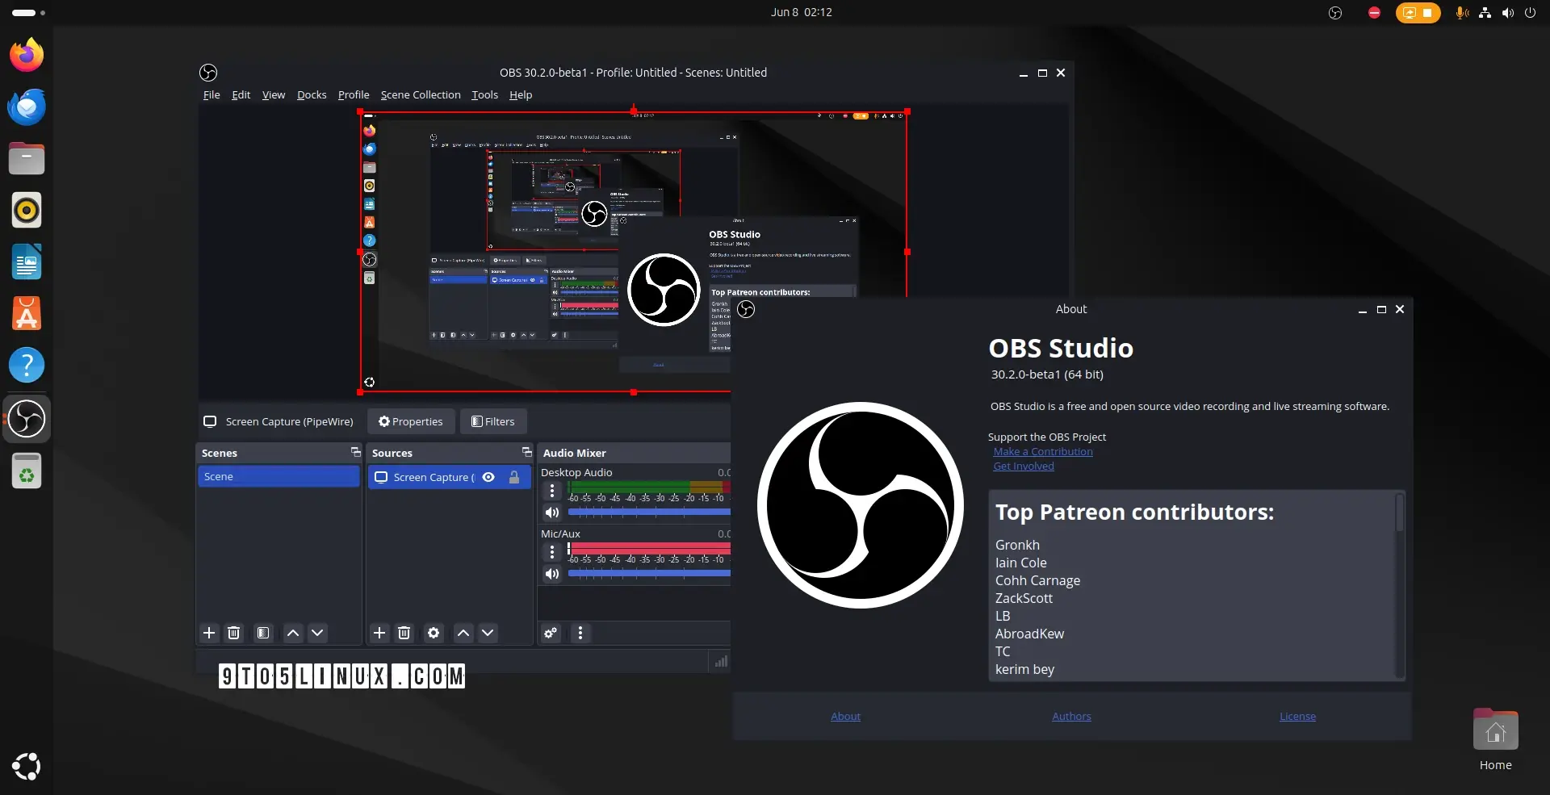The width and height of the screenshot is (1550, 795).
Task: Move the selected source up
Action: click(x=463, y=633)
